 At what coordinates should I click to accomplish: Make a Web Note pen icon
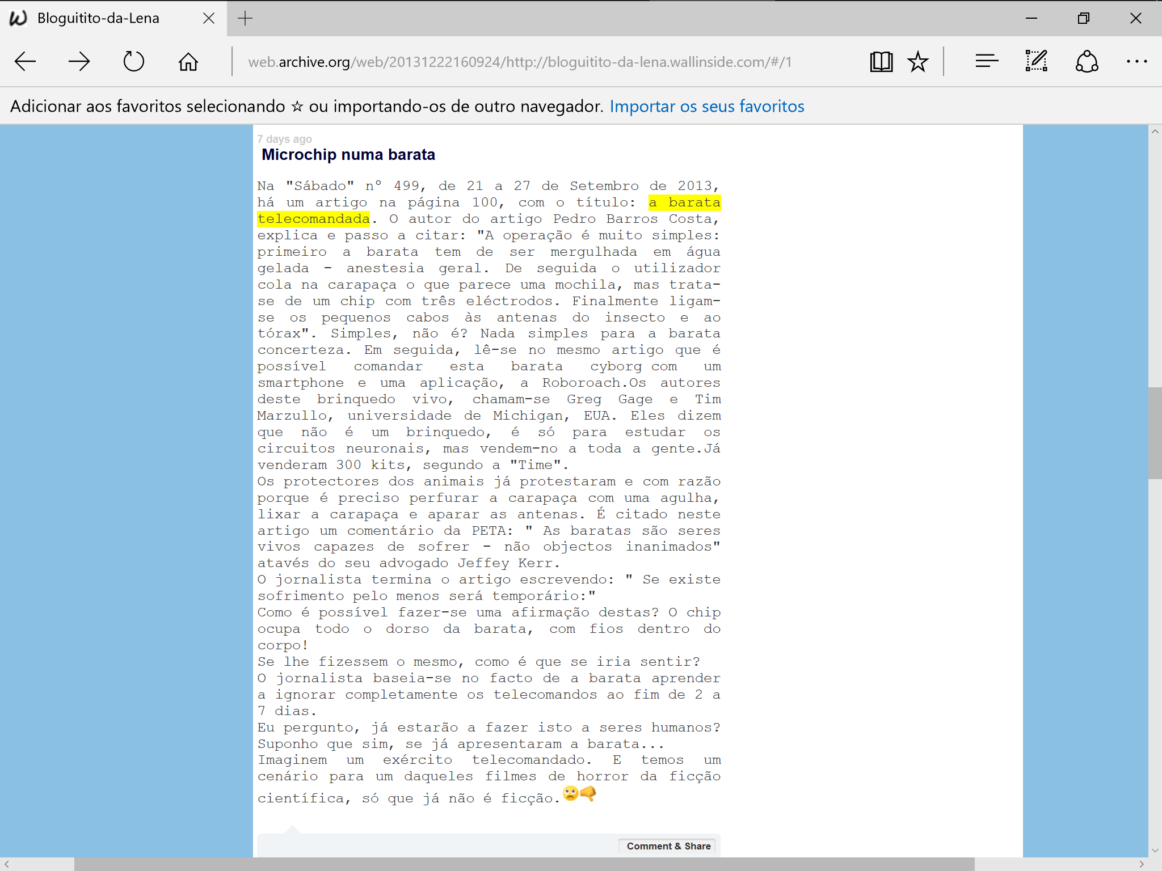pyautogui.click(x=1036, y=61)
